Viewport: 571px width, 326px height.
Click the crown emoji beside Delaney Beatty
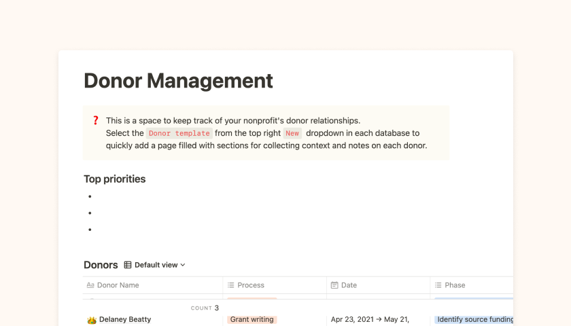tap(92, 320)
